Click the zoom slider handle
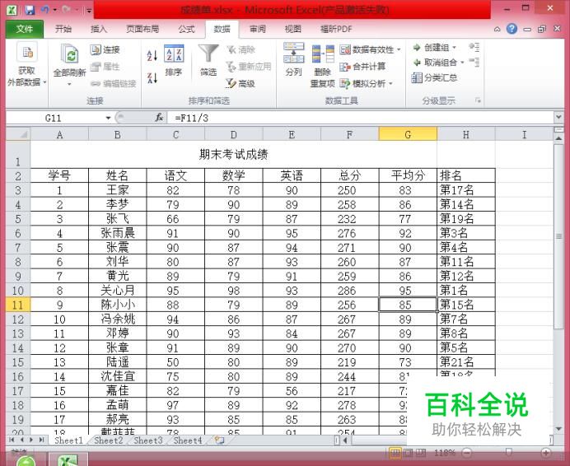The image size is (570, 466). point(508,452)
